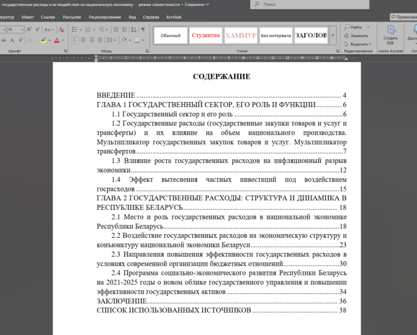Increase paragraph indent
417x335 pixels.
124,30
